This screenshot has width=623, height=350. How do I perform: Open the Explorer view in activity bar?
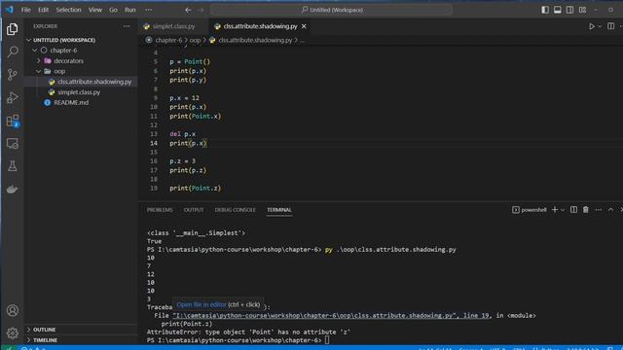coord(13,29)
